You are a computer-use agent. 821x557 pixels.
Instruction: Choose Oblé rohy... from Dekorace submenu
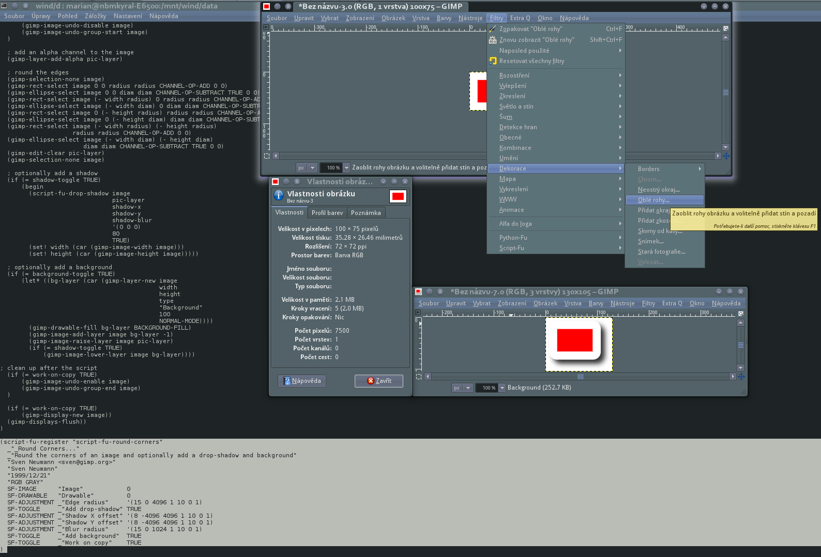(x=664, y=200)
